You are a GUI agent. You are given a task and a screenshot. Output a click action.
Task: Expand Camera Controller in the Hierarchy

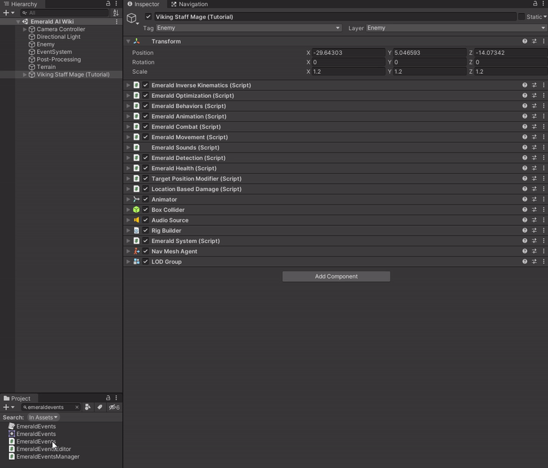(x=25, y=29)
